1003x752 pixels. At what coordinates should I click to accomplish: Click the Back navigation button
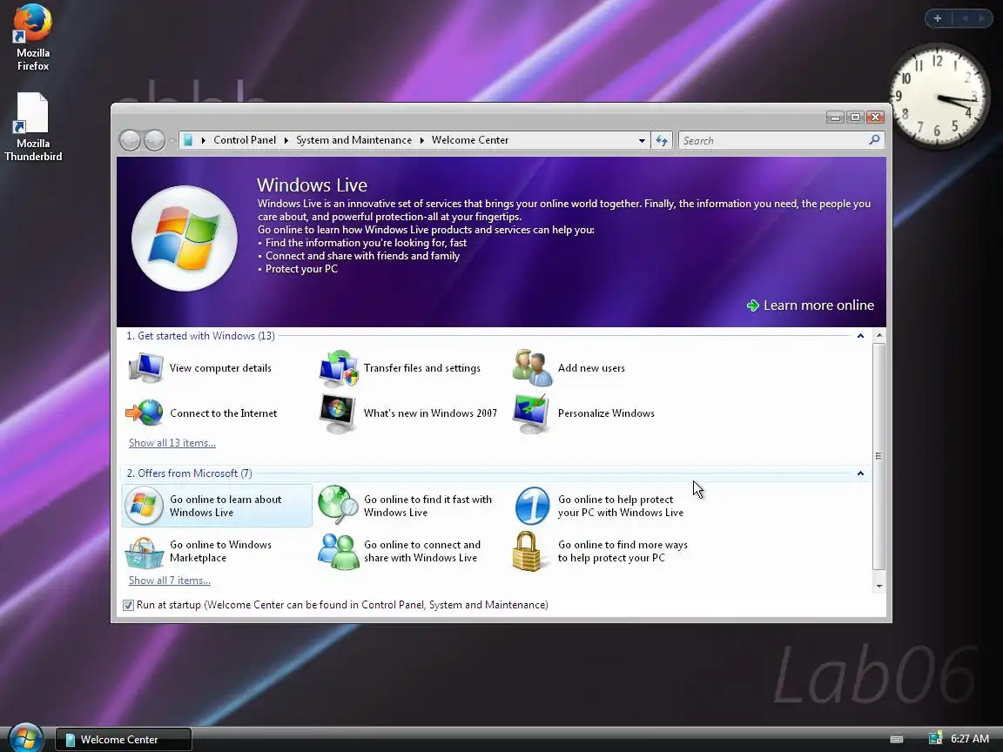tap(130, 140)
